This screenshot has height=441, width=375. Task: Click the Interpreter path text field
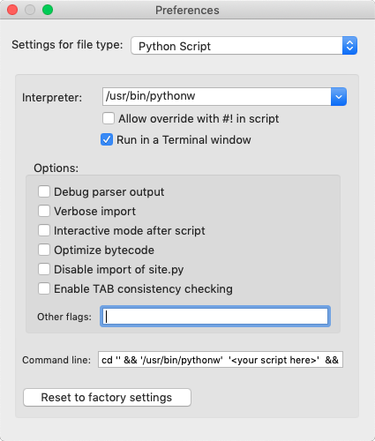217,96
